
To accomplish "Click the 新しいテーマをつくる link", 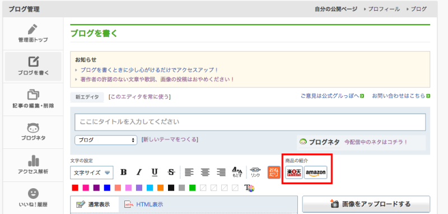I will click(170, 139).
